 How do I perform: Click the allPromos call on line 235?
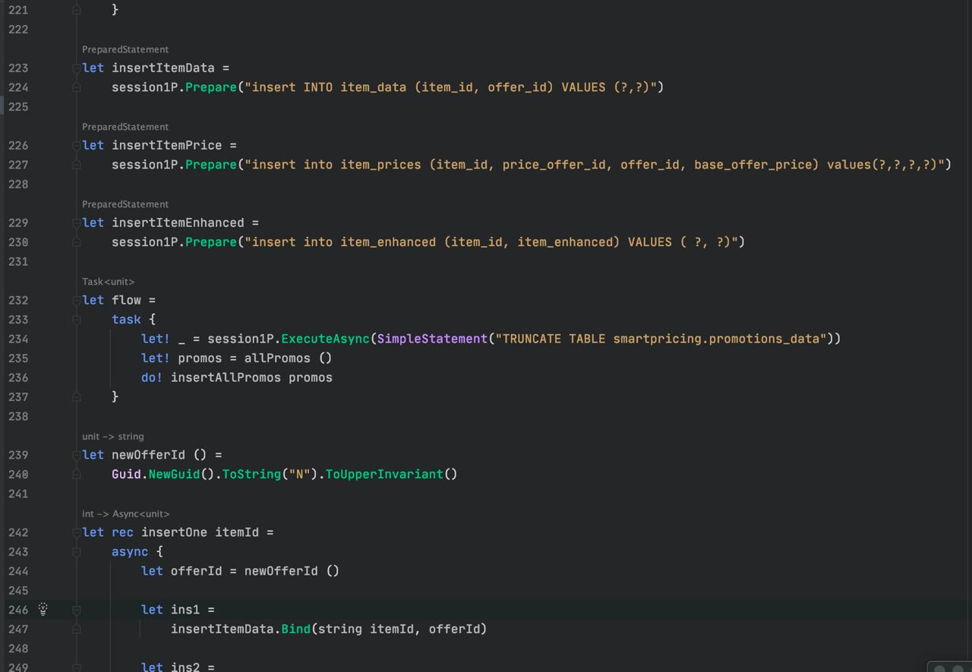point(277,358)
